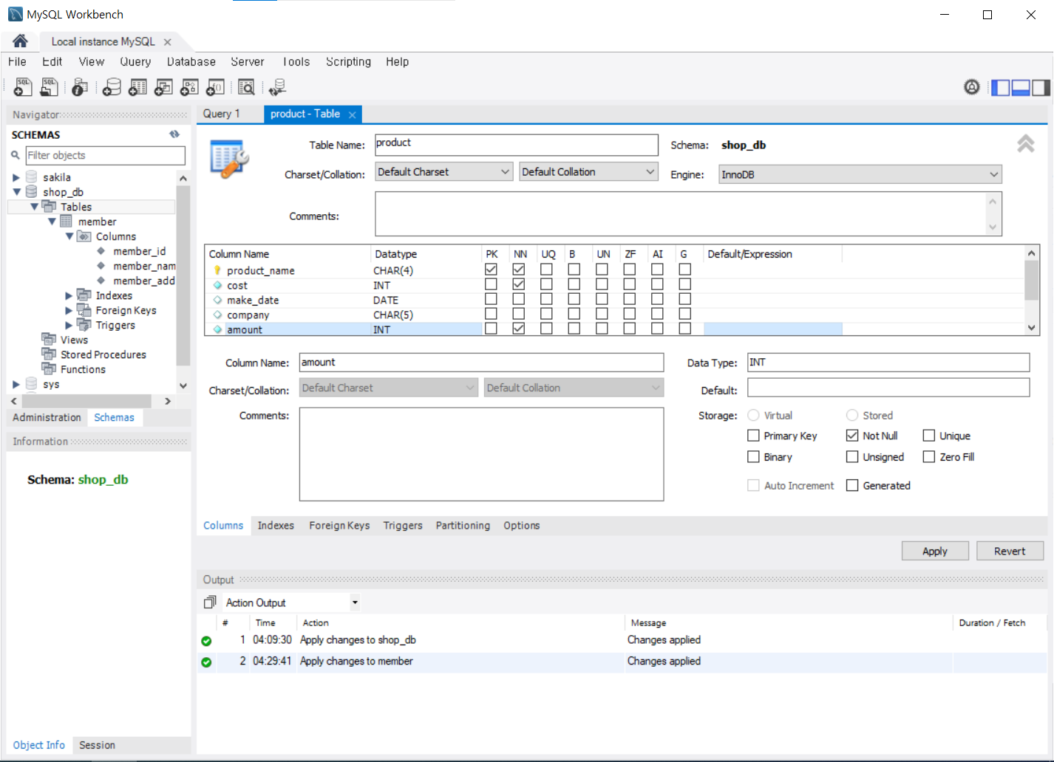Click the Filter objects search field
This screenshot has height=762, width=1054.
[105, 155]
